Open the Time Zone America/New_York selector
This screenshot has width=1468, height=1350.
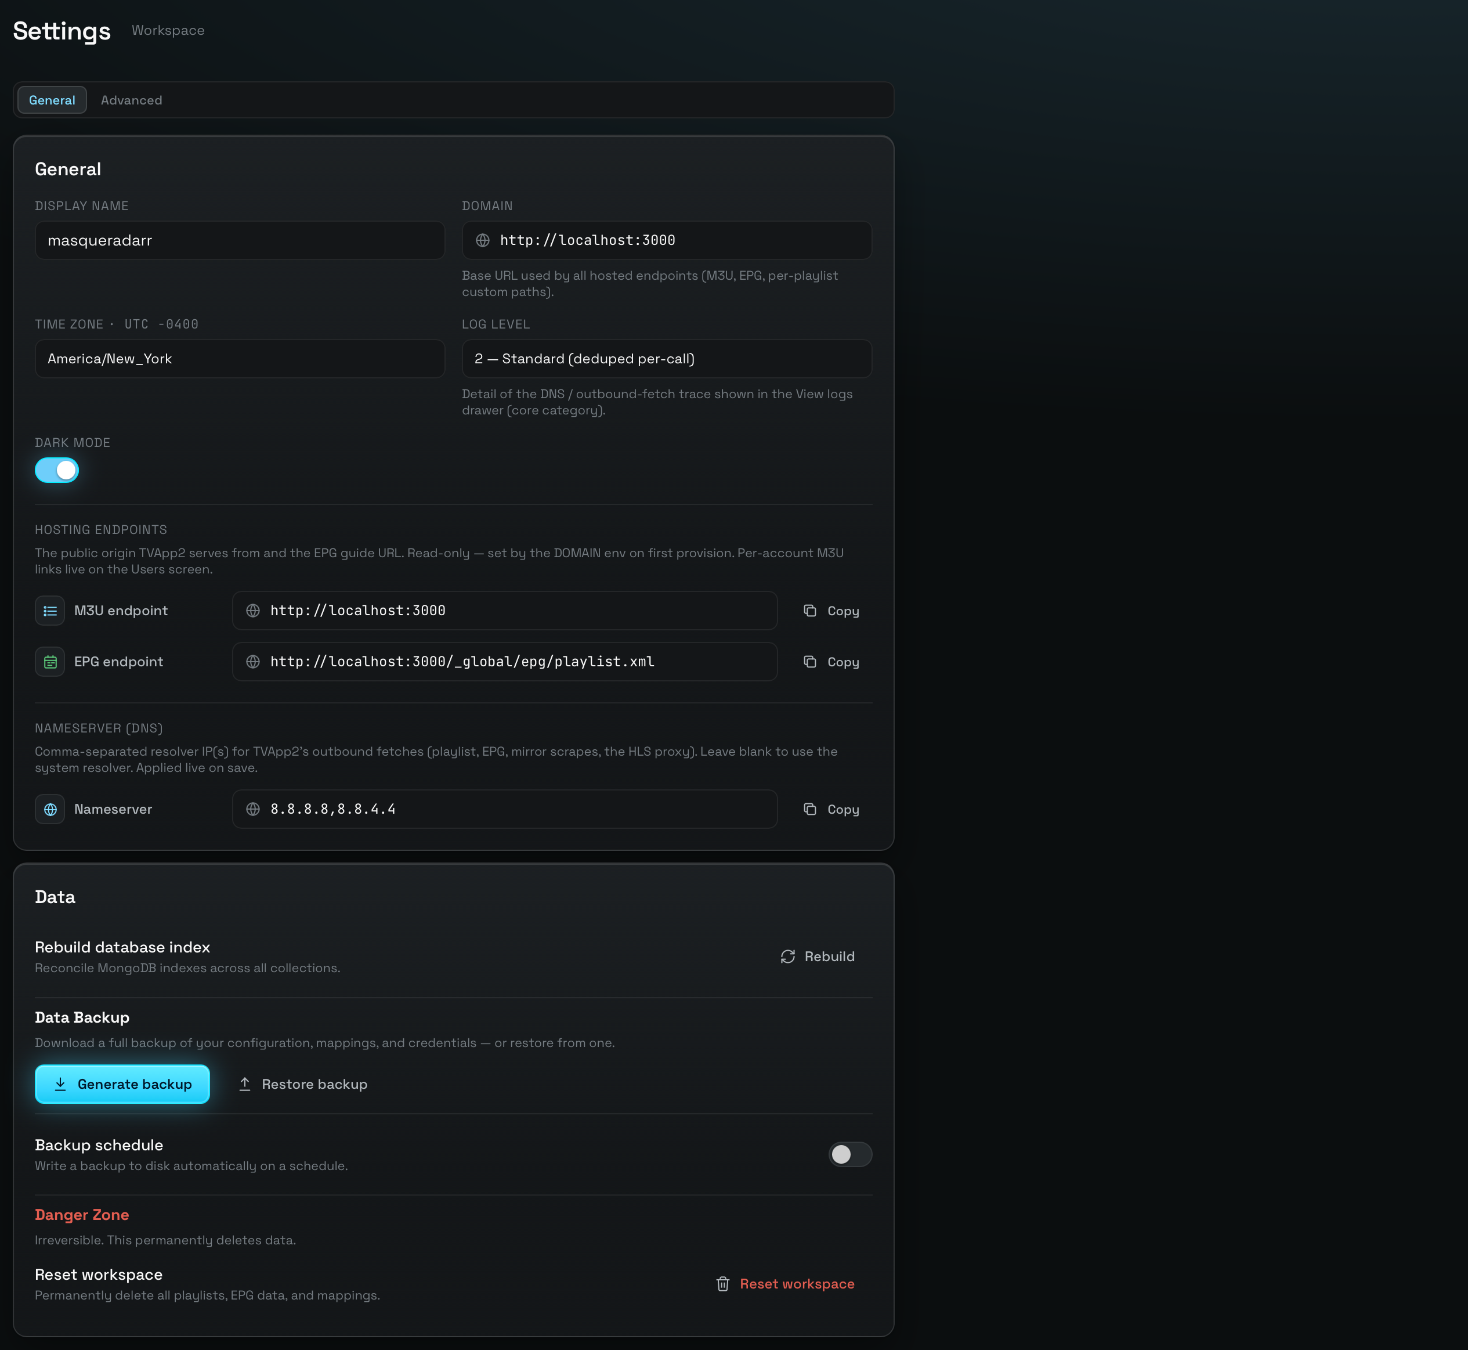[240, 359]
